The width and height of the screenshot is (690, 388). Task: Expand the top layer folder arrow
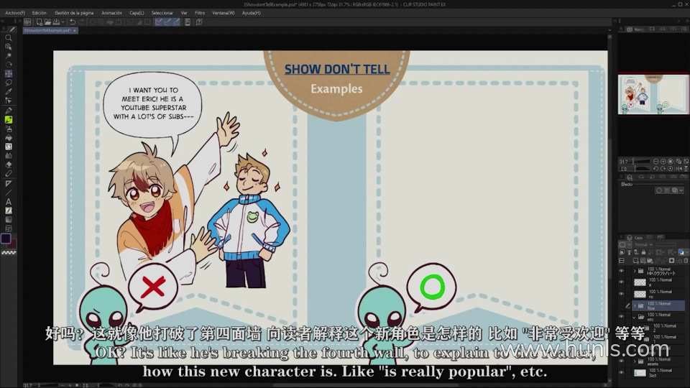coord(635,271)
